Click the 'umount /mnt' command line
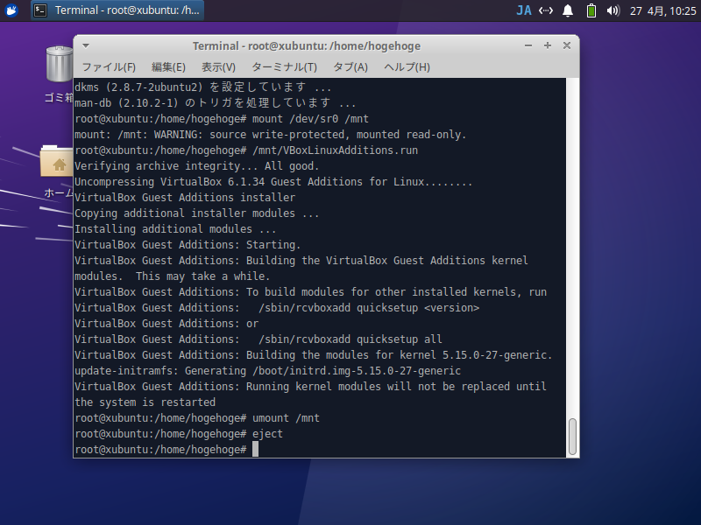701x525 pixels. [197, 418]
